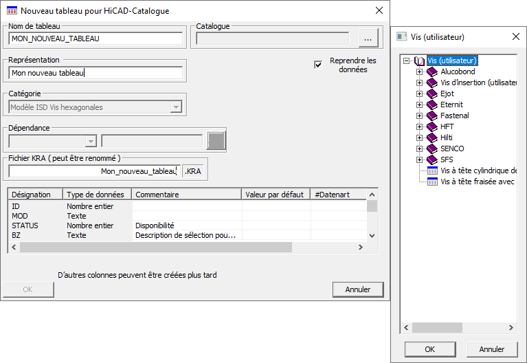Click the Fastenal catalogue book icon
This screenshot has width=527, height=363.
[432, 115]
